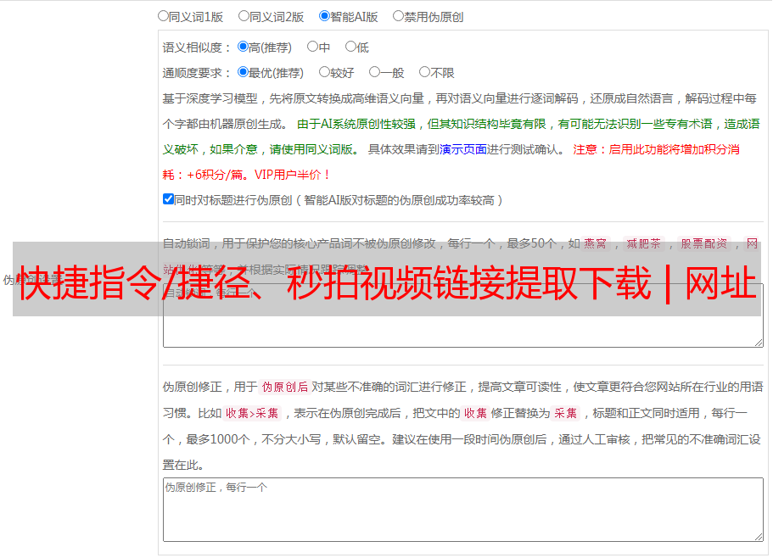Screen dimensions: 773x558
Task: Select the 同义词2版 radio option
Action: tap(244, 16)
